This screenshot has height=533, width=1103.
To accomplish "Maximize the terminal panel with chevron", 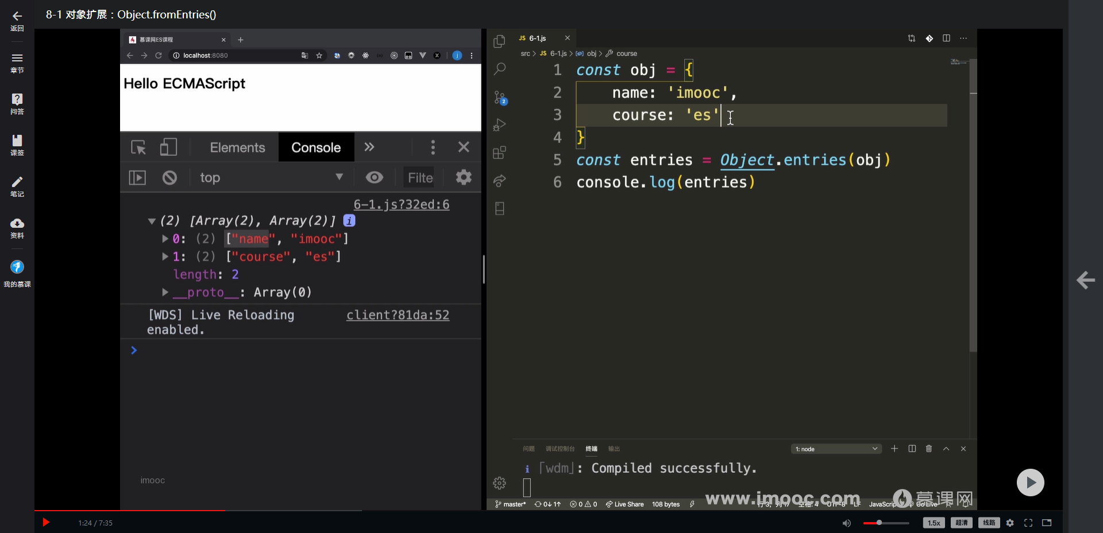I will (946, 449).
